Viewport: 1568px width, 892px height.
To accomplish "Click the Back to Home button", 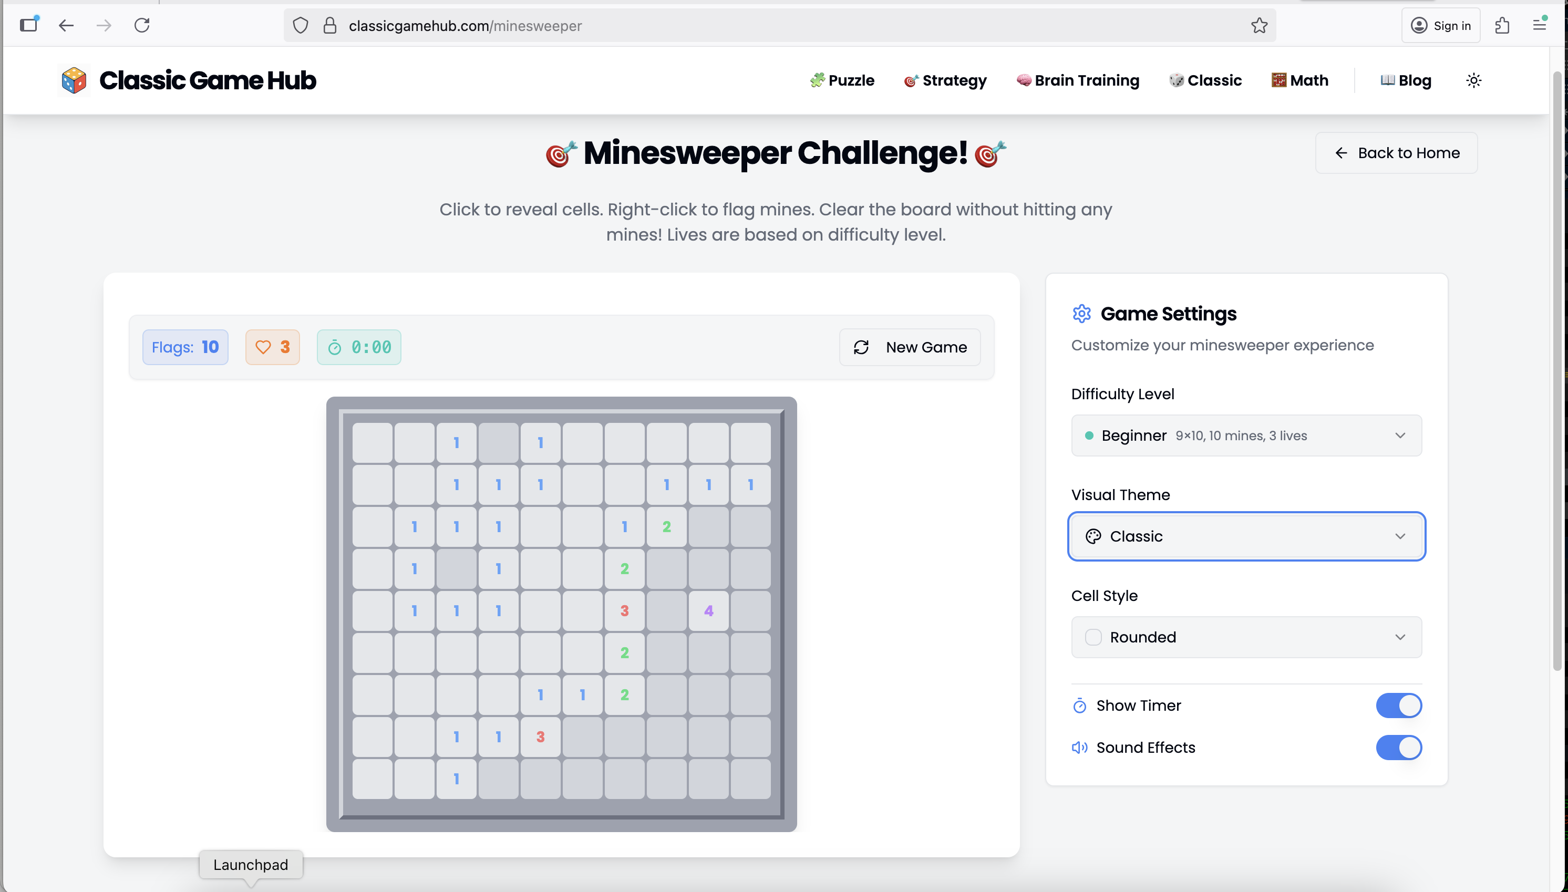I will 1396,153.
